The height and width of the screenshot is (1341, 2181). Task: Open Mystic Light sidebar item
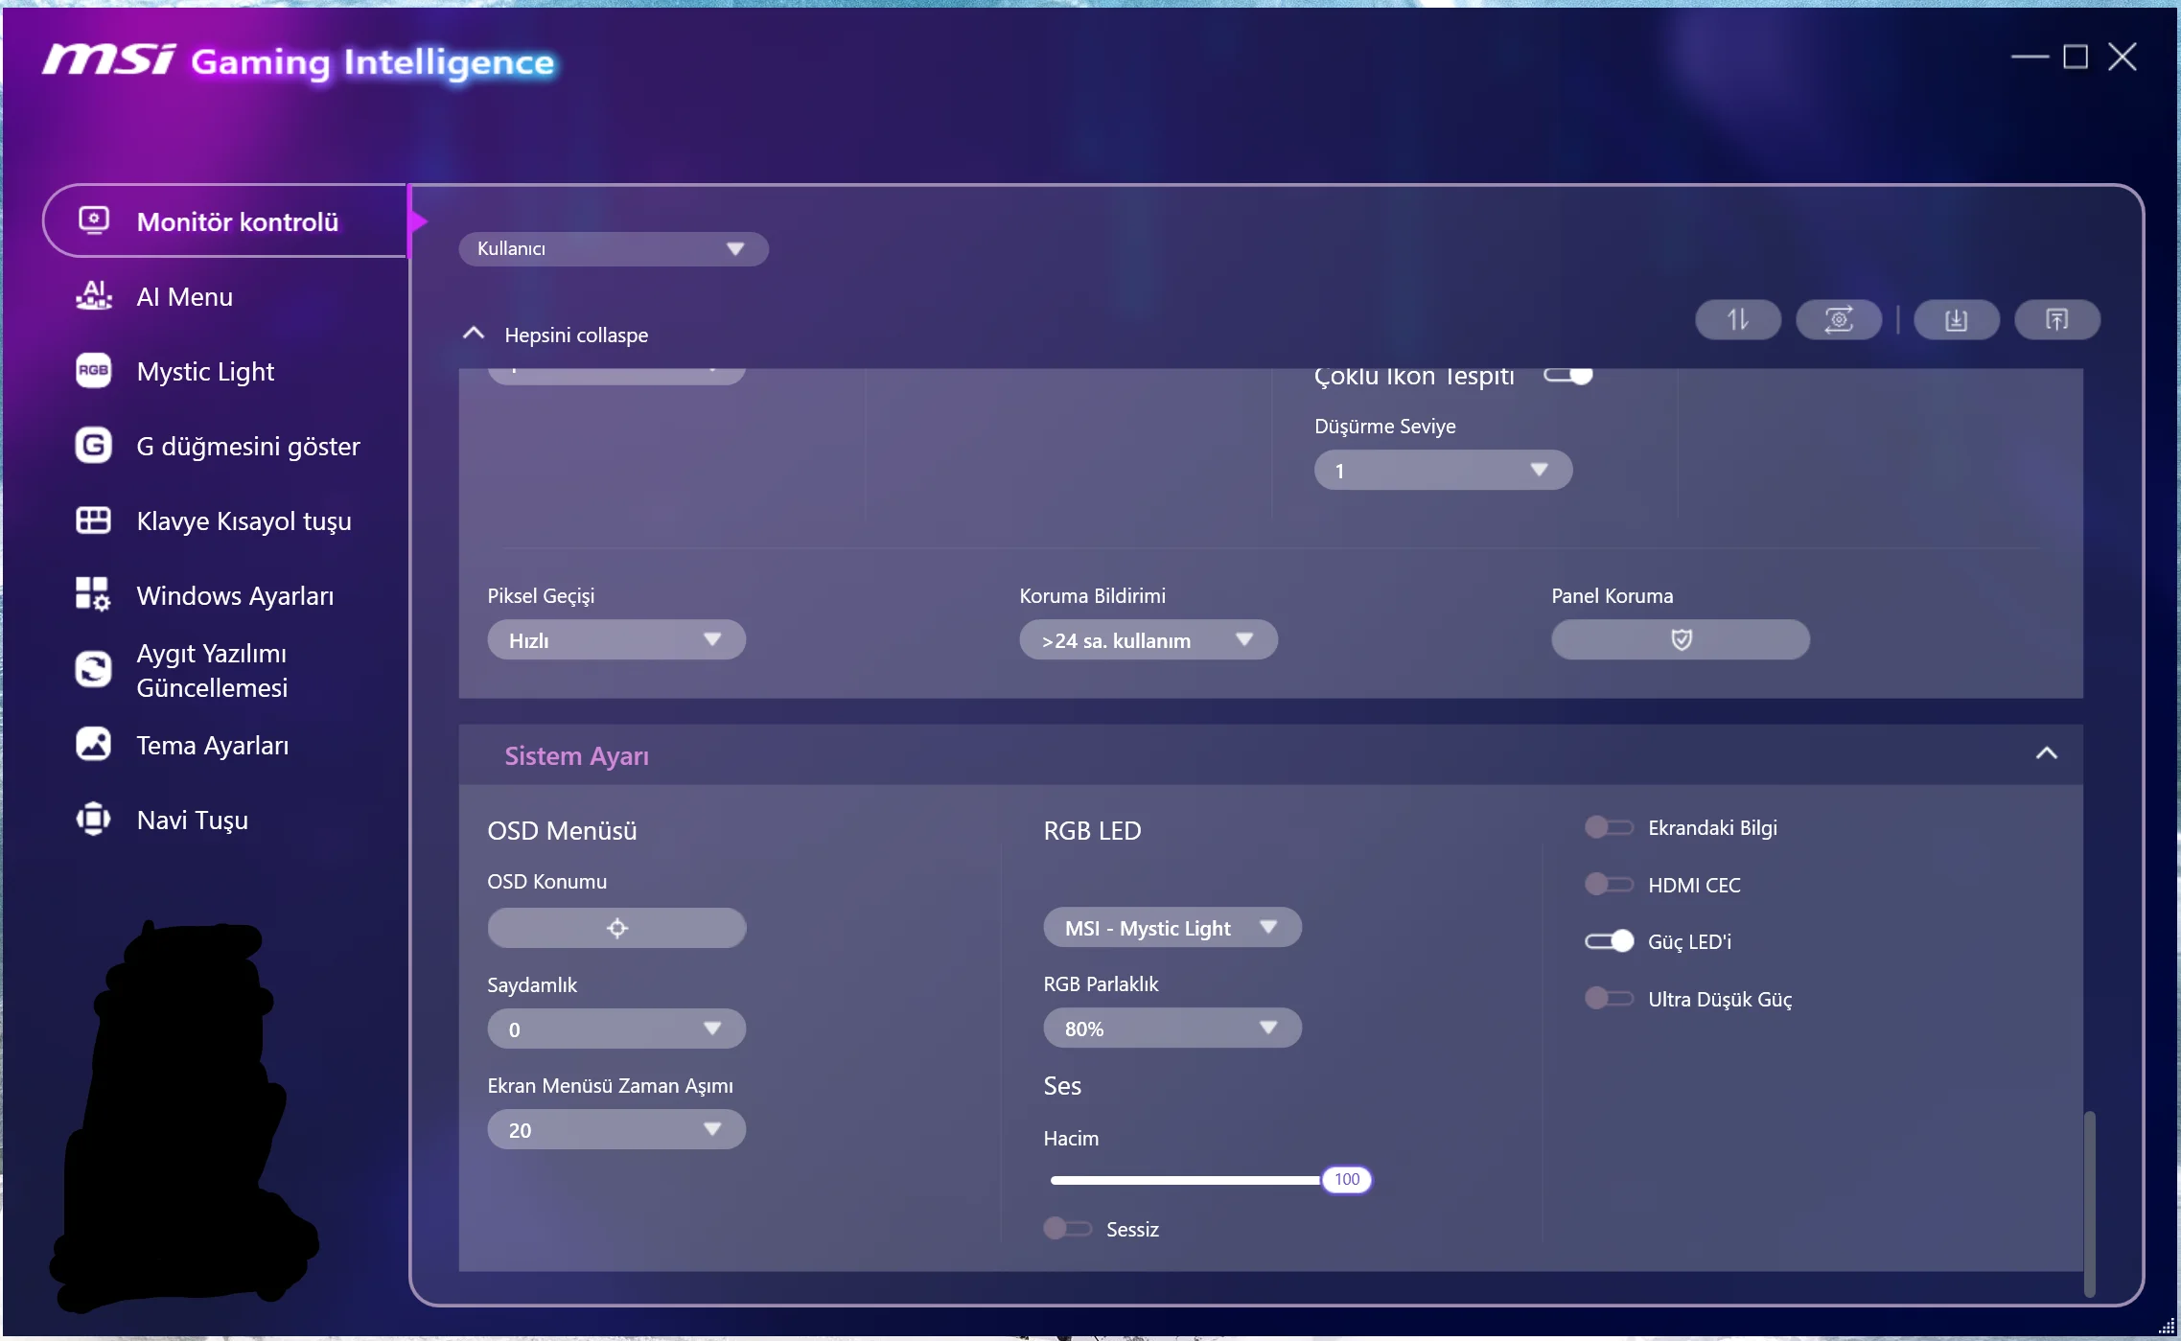click(205, 371)
